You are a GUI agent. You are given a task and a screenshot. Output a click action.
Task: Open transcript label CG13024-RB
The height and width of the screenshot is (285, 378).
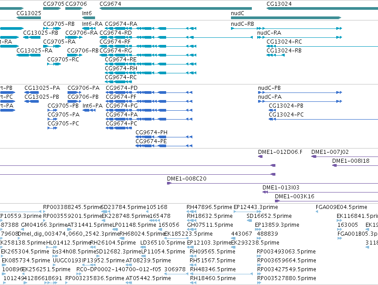[284, 51]
